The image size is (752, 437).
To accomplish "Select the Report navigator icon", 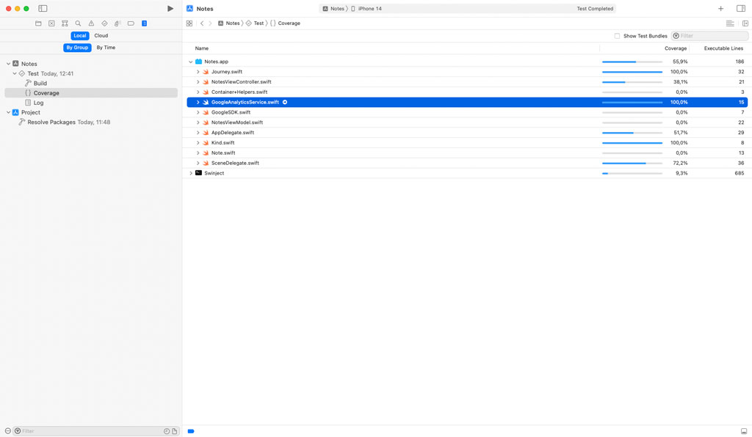I will coord(144,23).
